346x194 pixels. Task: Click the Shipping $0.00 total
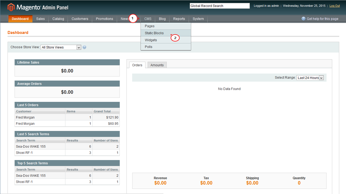[252, 183]
